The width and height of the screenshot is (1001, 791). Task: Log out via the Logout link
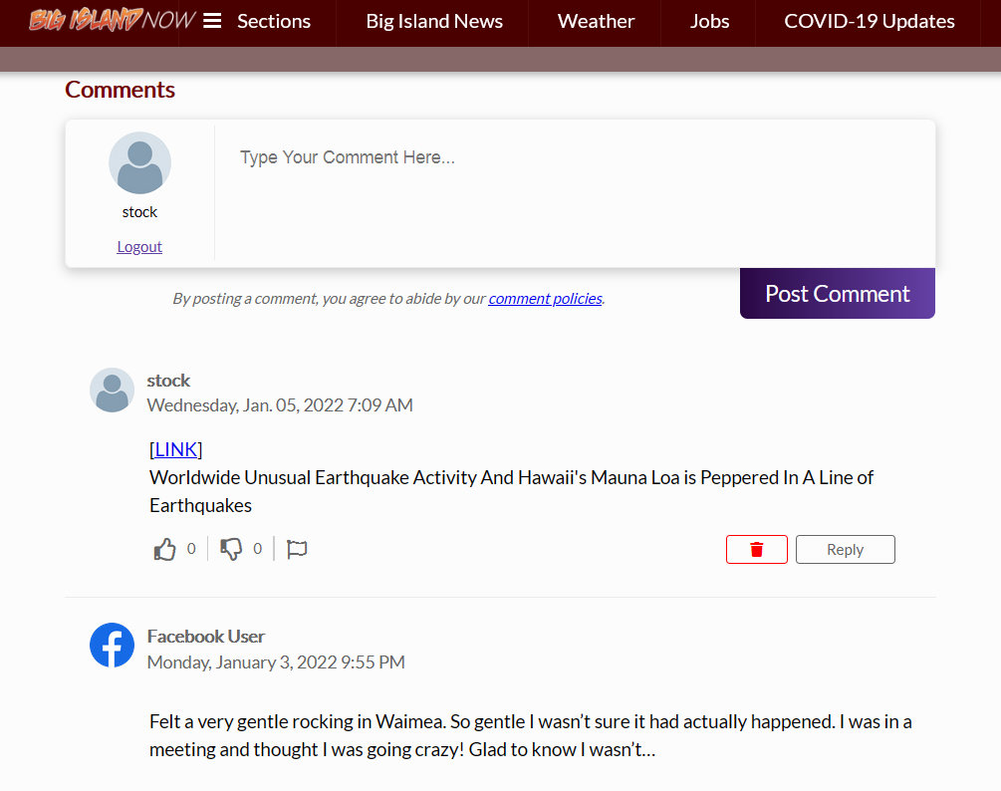coord(139,247)
